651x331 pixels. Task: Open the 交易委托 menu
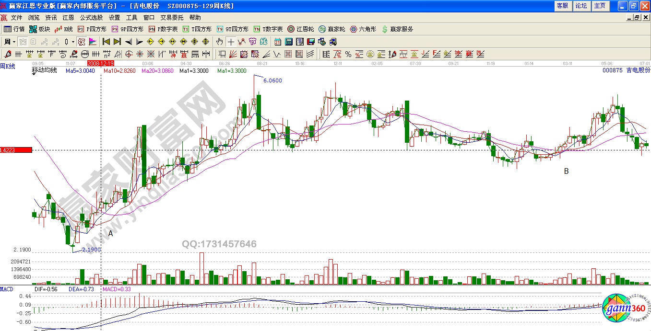[172, 17]
